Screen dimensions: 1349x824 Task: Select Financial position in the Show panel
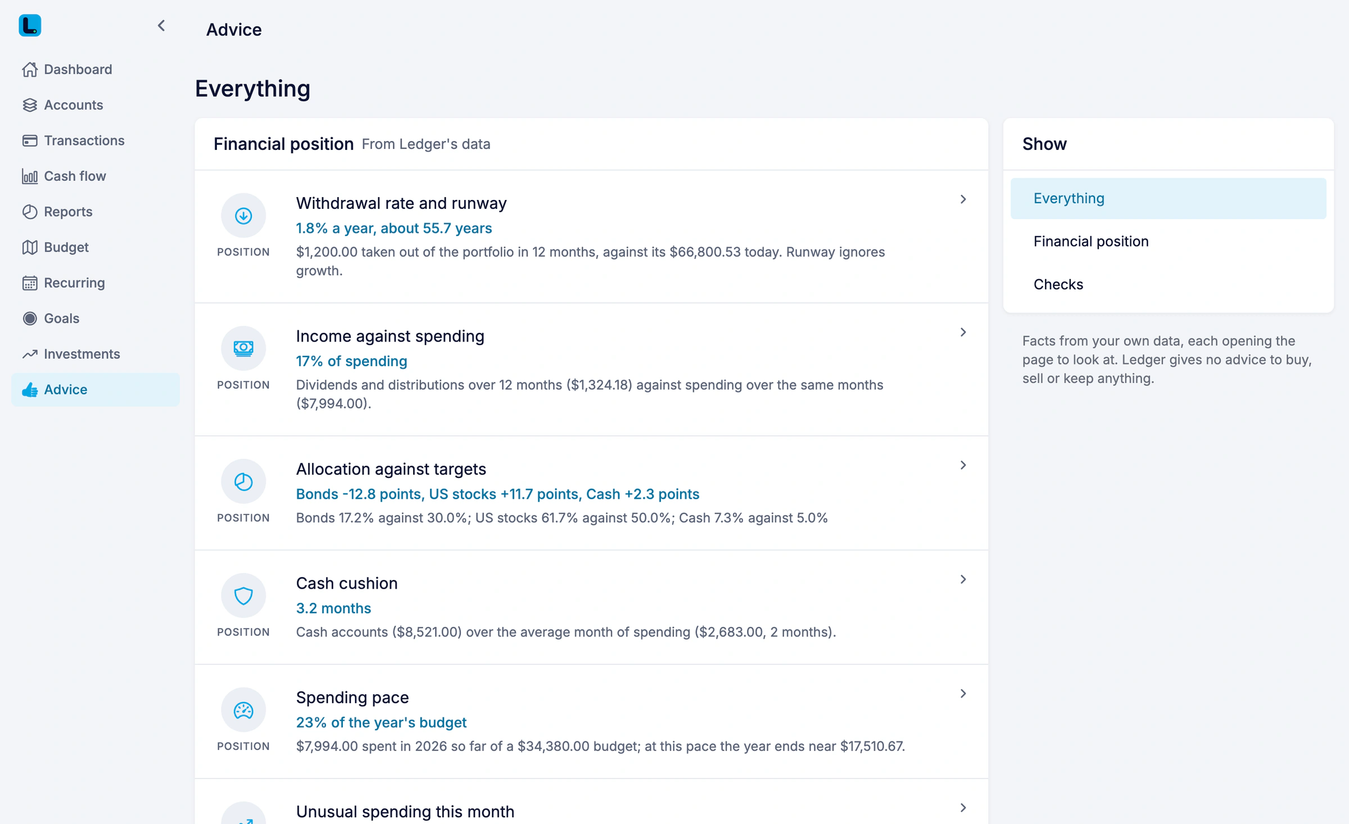click(1168, 242)
